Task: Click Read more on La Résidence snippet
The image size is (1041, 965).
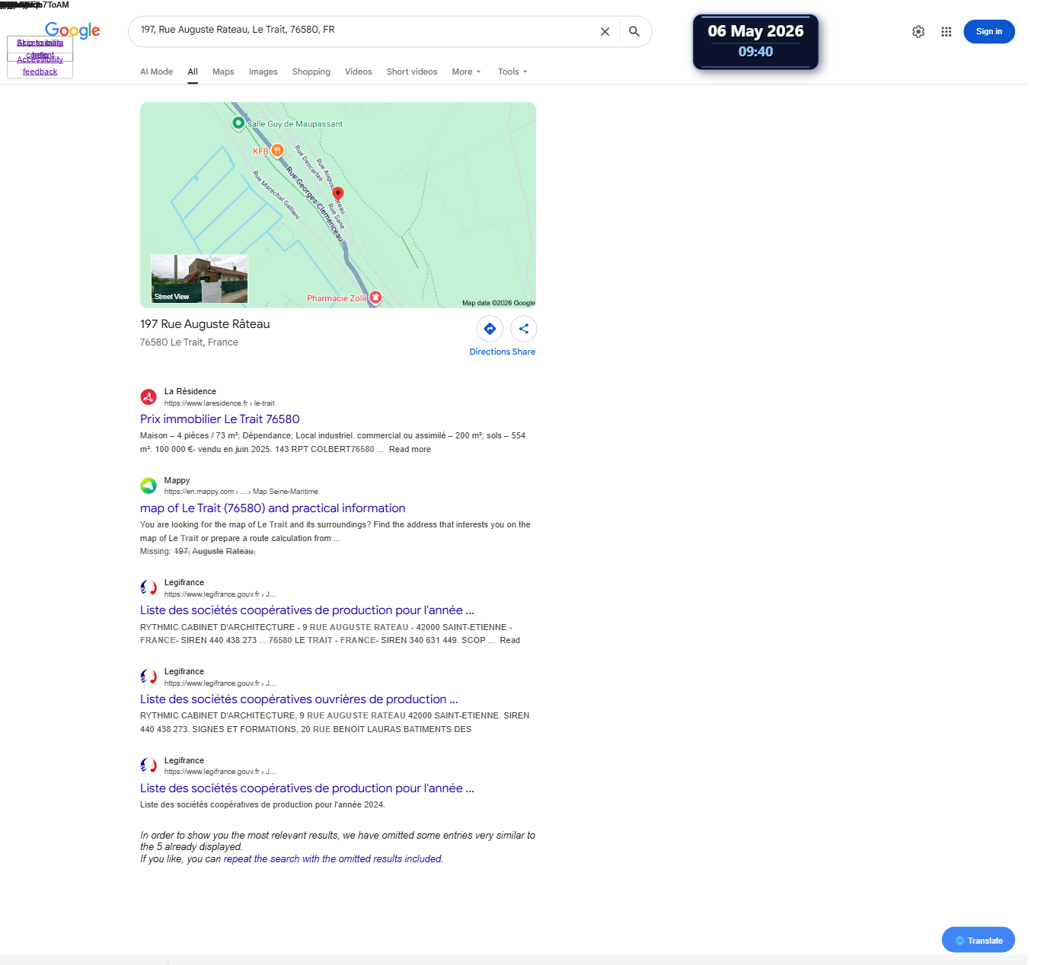Action: tap(410, 449)
